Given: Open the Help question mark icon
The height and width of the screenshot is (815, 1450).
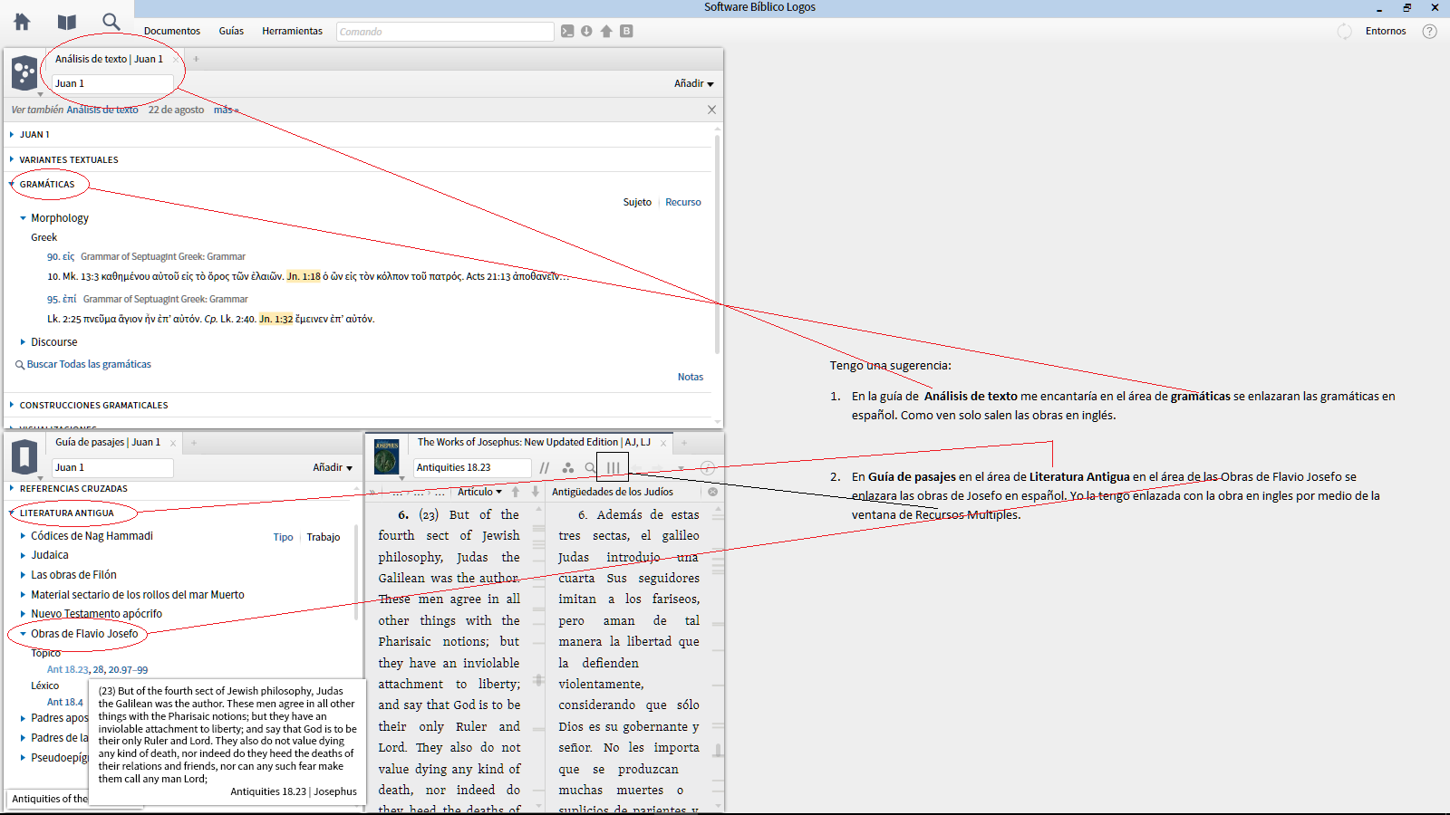Looking at the screenshot, I should pyautogui.click(x=1430, y=31).
